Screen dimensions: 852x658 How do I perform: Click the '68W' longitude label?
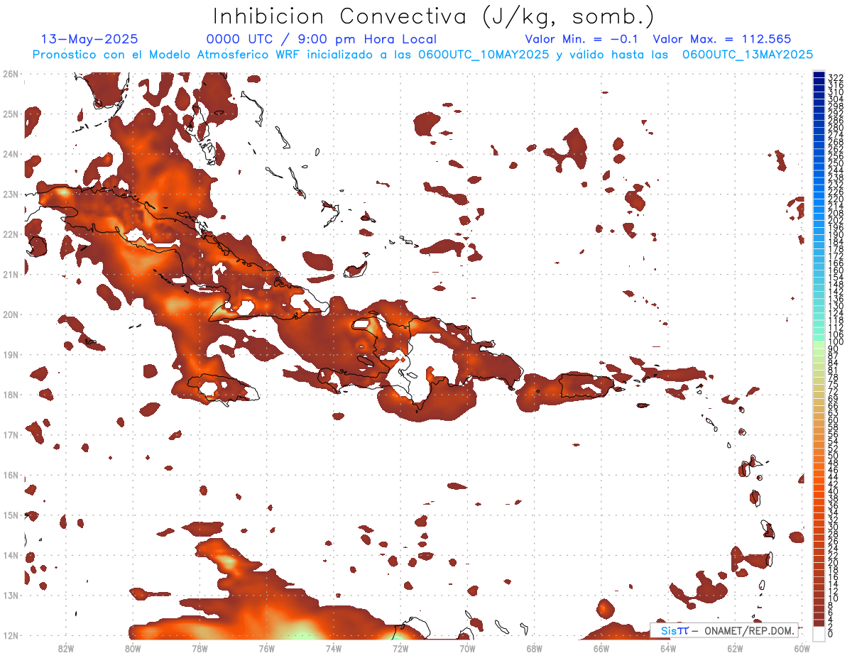click(534, 648)
